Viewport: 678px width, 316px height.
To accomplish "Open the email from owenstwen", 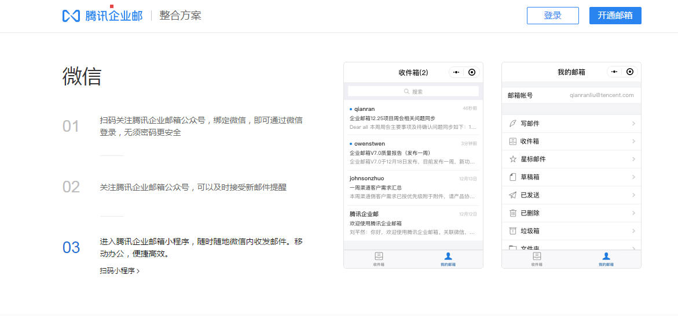I will tap(413, 153).
